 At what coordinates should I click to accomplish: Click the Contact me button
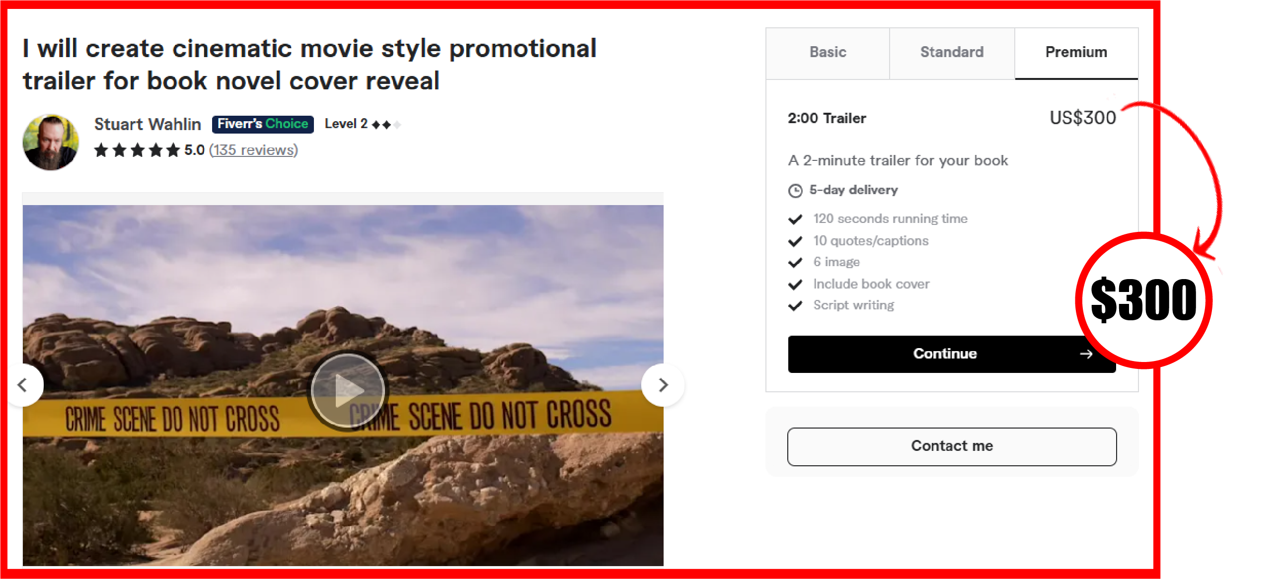coord(951,446)
